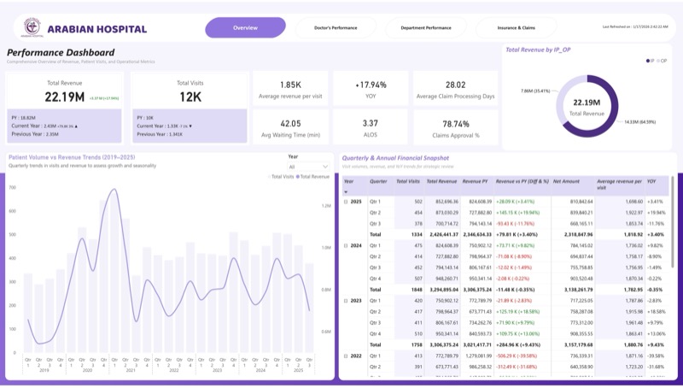This screenshot has width=683, height=388.
Task: Collapse the 2024 year row
Action: pos(347,246)
